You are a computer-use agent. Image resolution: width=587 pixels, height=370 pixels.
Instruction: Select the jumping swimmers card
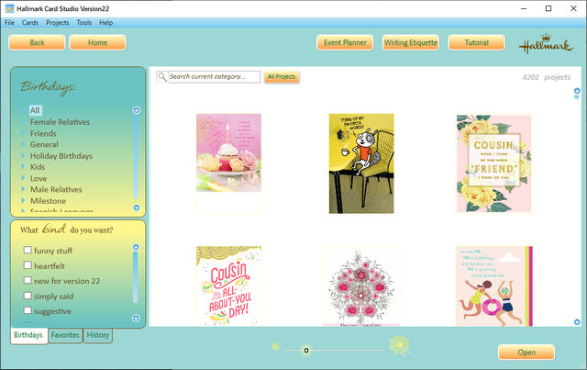pyautogui.click(x=493, y=286)
